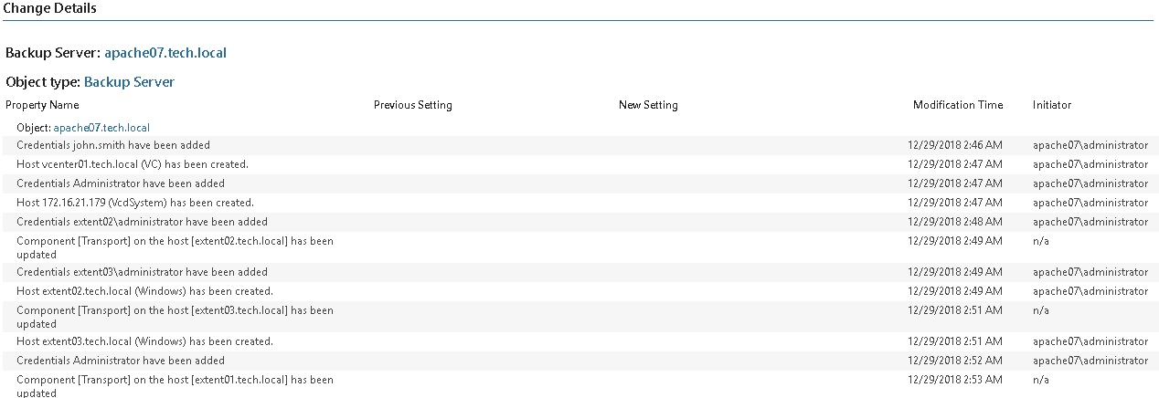Select the Host extent02.tech.local (Windows) created row

click(579, 291)
